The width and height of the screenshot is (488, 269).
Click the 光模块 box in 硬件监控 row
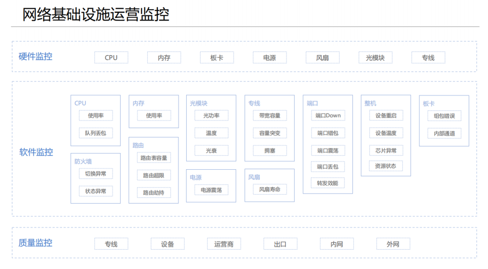pos(375,57)
